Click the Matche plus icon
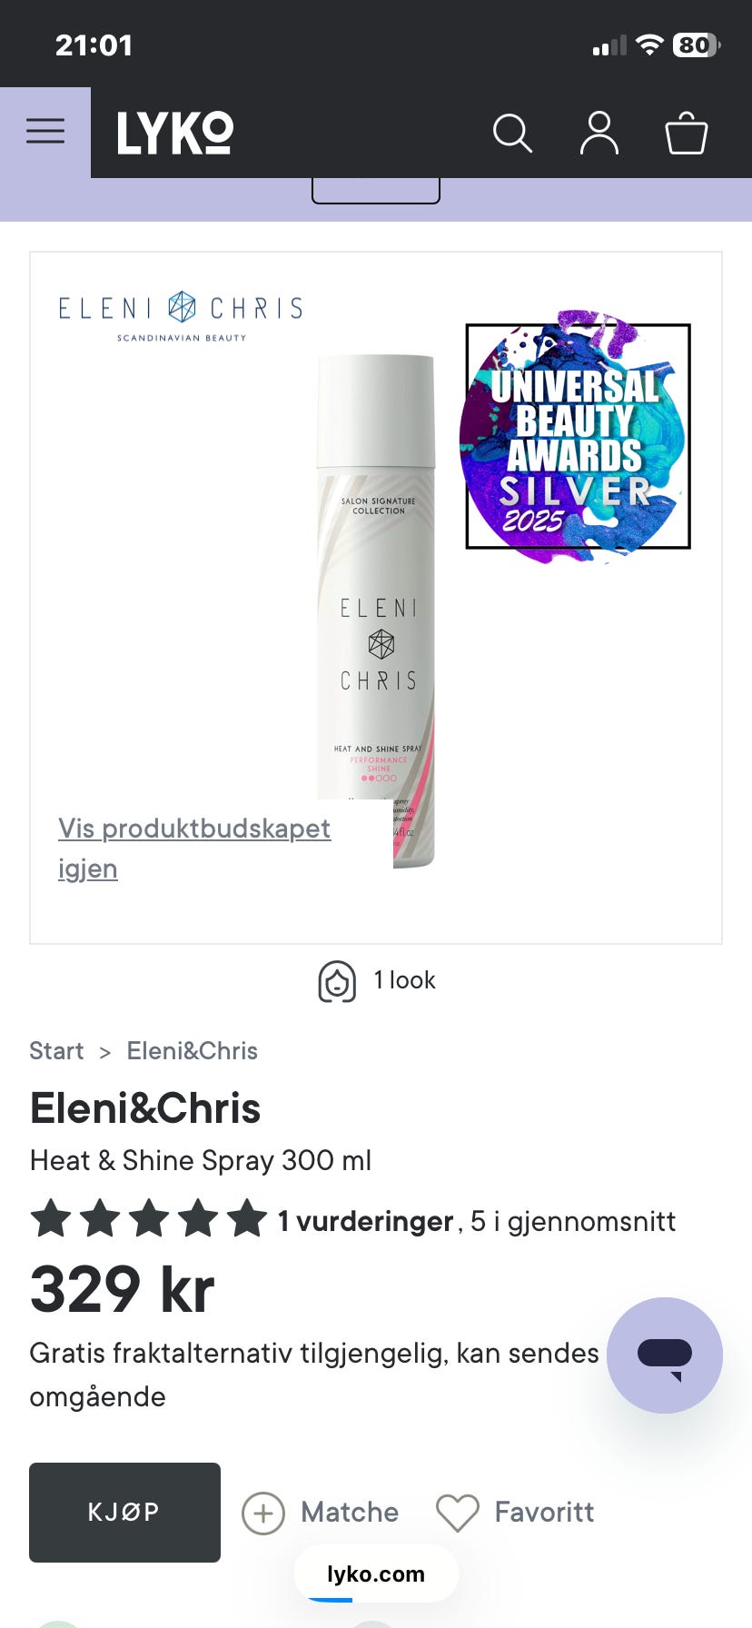752x1628 pixels. [263, 1513]
